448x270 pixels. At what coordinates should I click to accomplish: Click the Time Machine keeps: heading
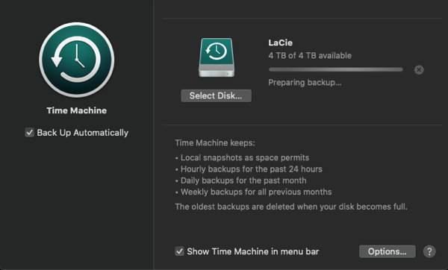coord(215,142)
